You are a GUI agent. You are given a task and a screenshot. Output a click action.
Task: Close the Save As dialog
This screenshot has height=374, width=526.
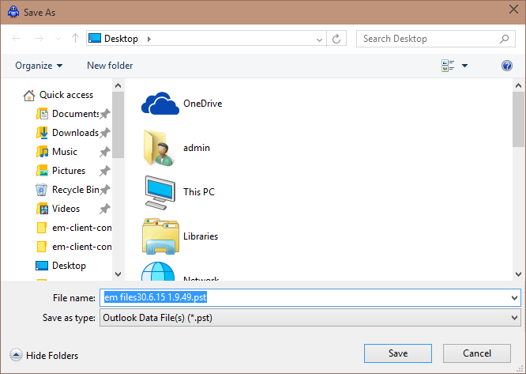(x=513, y=9)
